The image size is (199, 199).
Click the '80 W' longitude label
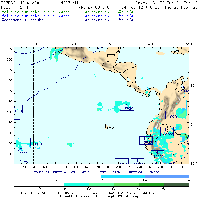tap(150, 44)
